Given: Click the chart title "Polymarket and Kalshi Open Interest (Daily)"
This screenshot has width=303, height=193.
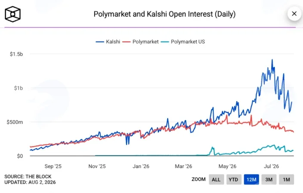Looking at the screenshot, I should pyautogui.click(x=165, y=14).
